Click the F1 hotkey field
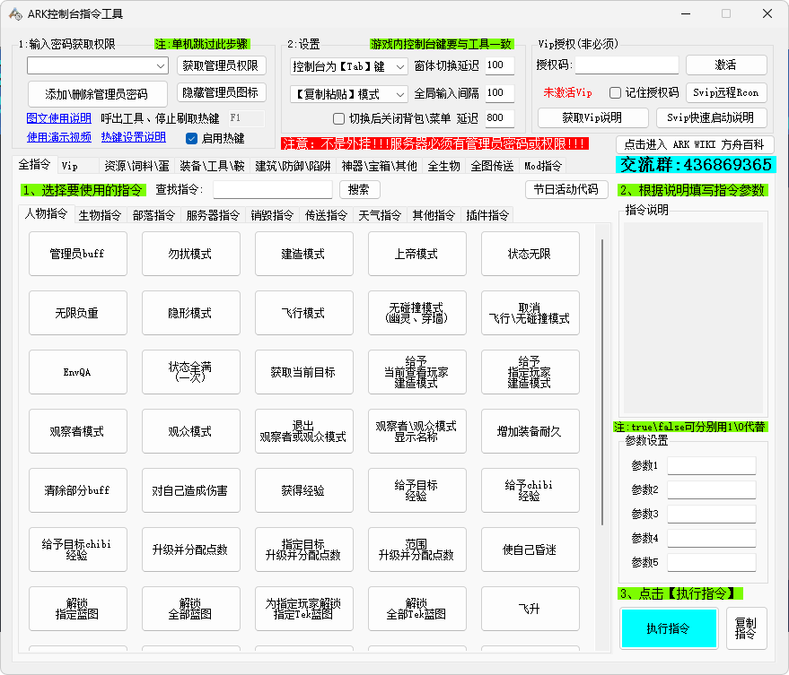 coord(247,118)
